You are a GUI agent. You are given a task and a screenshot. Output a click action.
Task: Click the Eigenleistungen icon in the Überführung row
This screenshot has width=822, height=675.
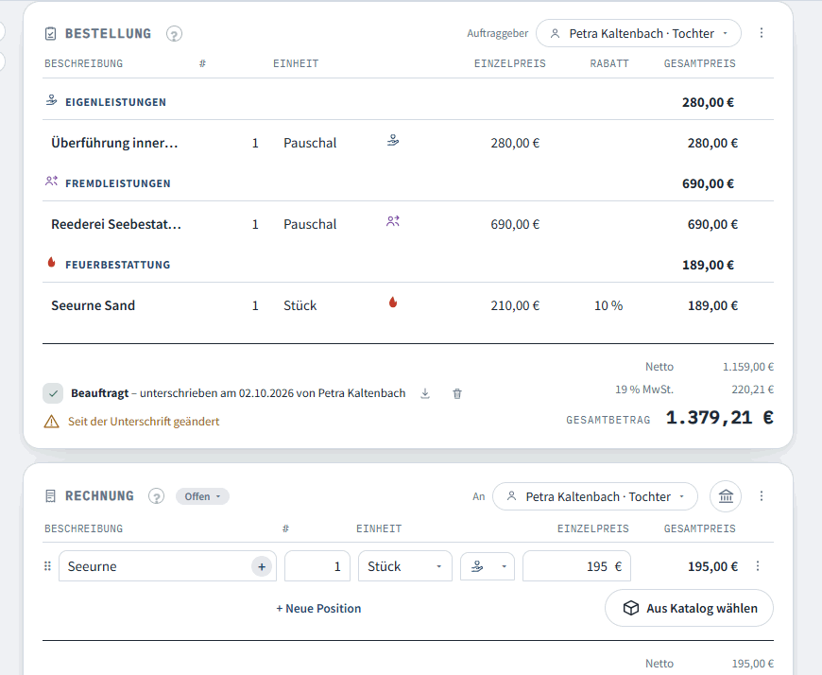click(x=393, y=141)
